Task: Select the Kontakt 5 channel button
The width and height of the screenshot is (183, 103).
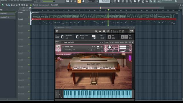Action: click(x=8, y=13)
